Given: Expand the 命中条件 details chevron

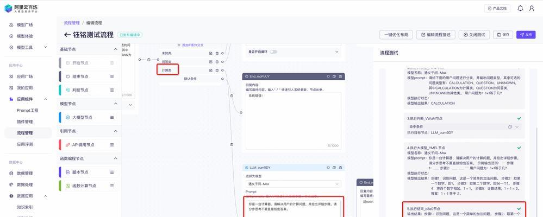Looking at the screenshot, I should coord(517,127).
